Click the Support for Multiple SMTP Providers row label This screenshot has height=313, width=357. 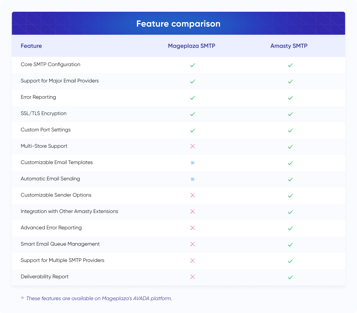pyautogui.click(x=62, y=260)
